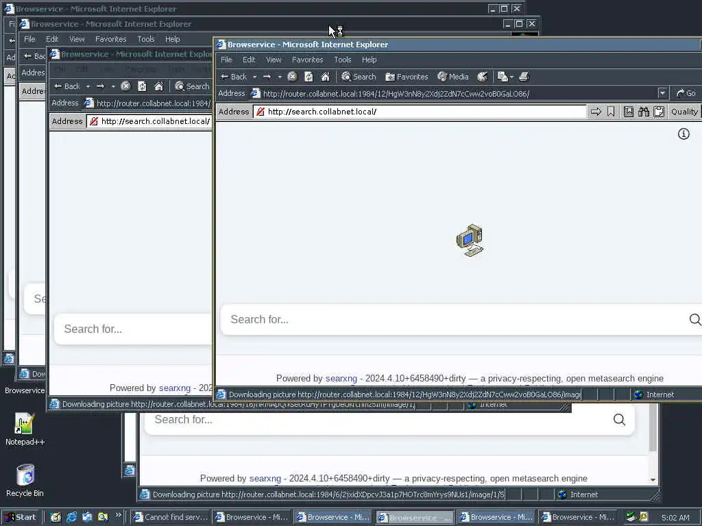Click the clipboard icon in front Browservice bar
This screenshot has width=702, height=526.
(x=659, y=112)
